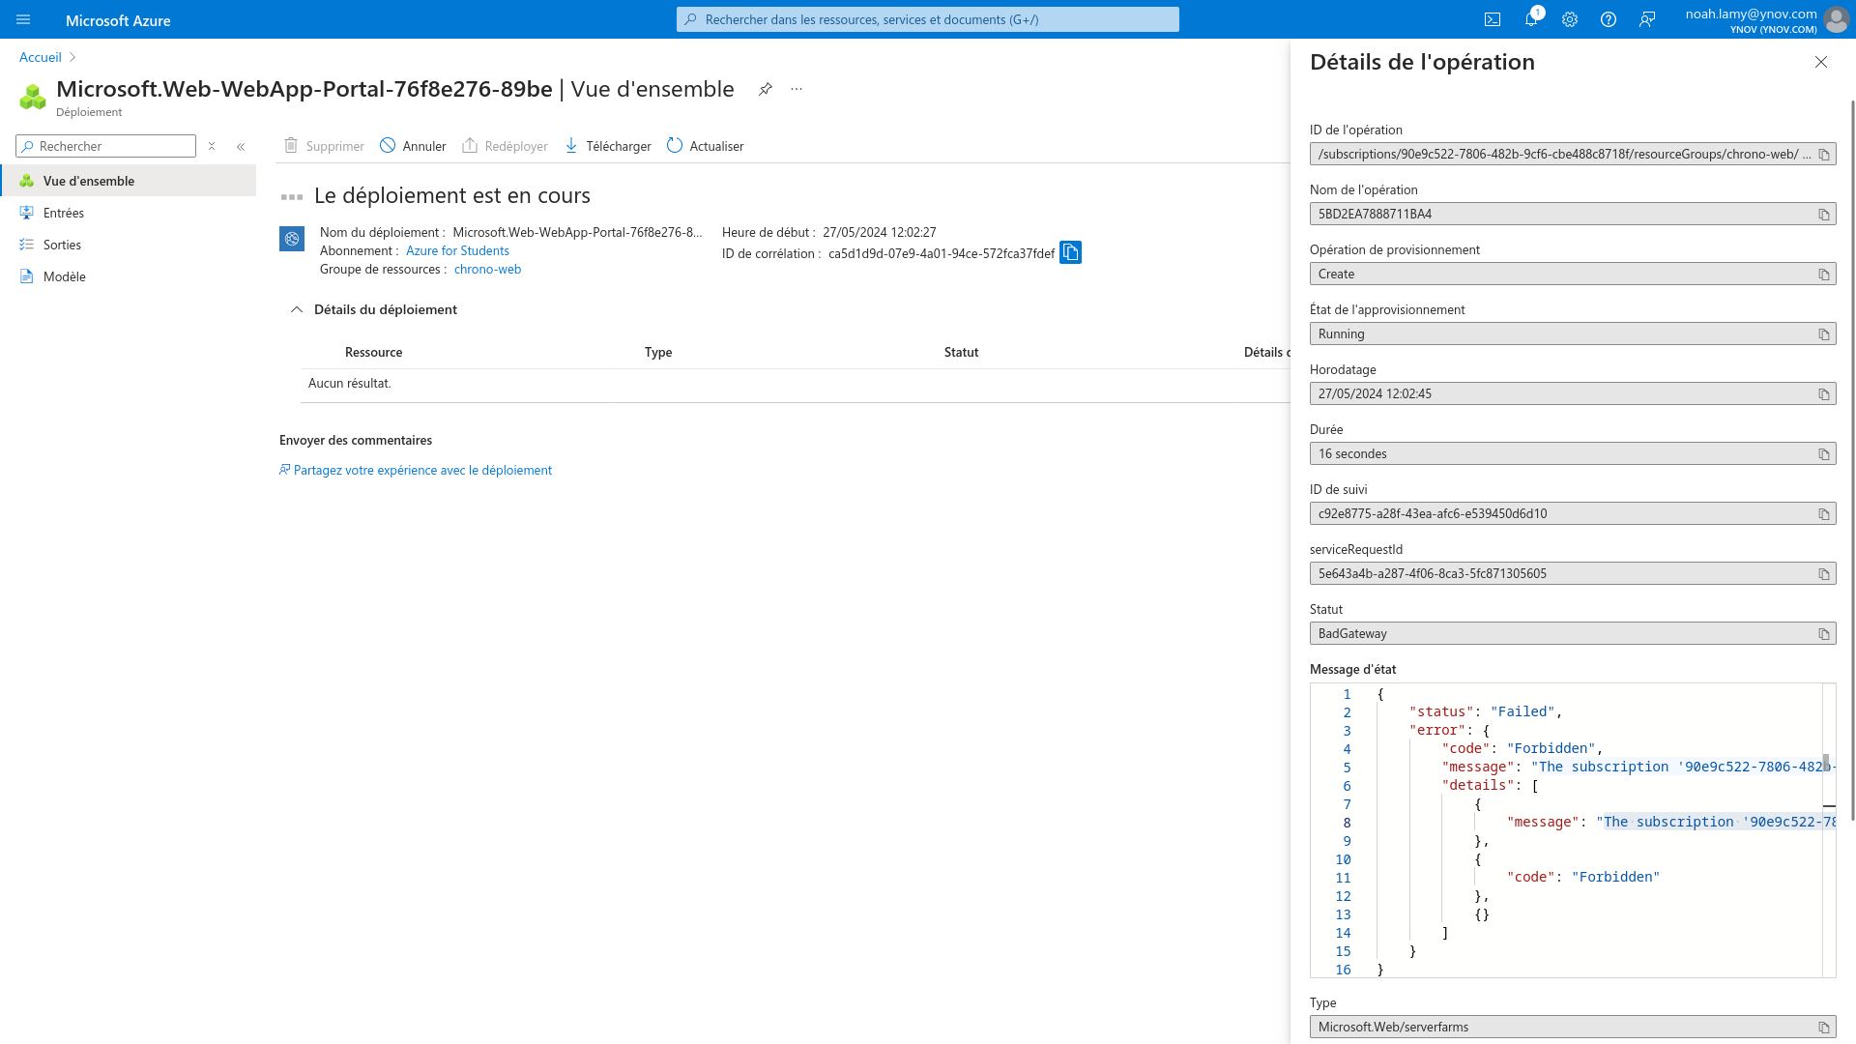Open portal settings via the gear icon

[x=1570, y=19]
